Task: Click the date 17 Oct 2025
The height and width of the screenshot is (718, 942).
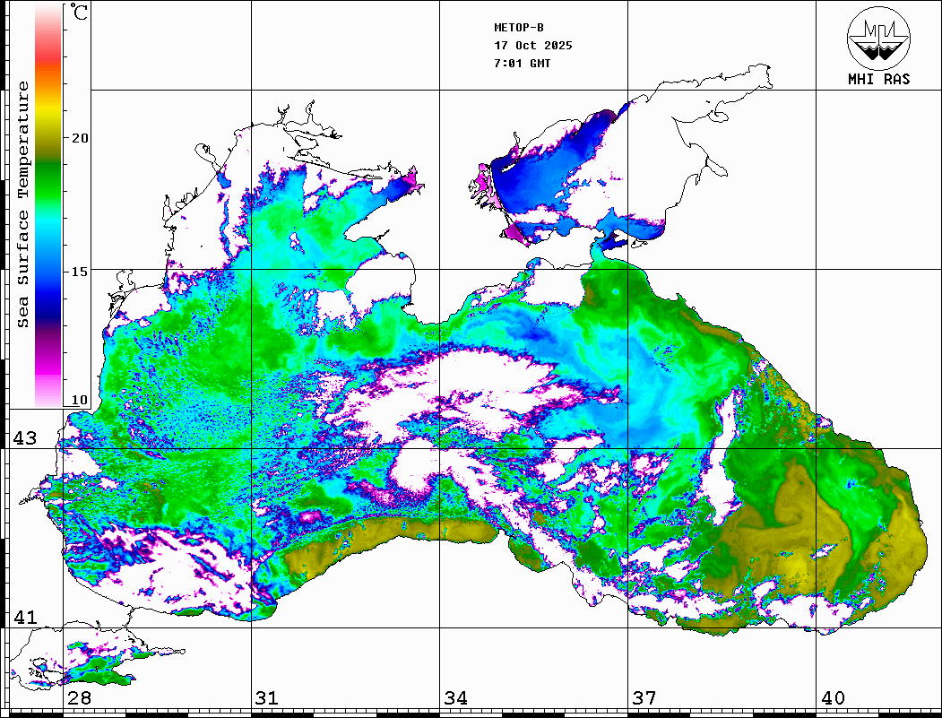Action: (x=532, y=46)
